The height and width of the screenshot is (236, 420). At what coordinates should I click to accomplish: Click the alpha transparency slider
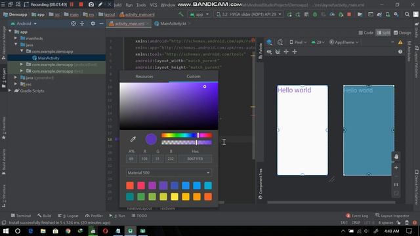click(186, 143)
